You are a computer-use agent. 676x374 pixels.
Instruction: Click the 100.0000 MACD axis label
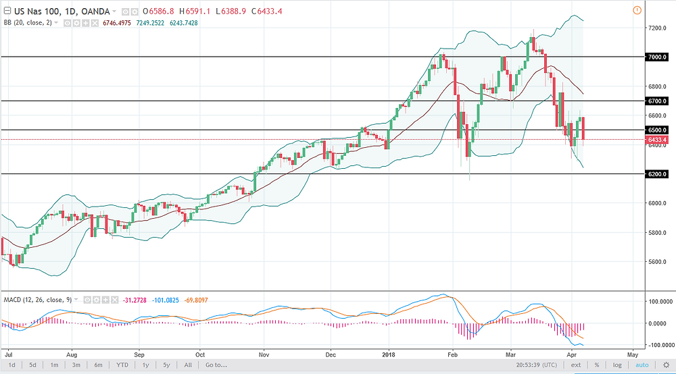661,302
